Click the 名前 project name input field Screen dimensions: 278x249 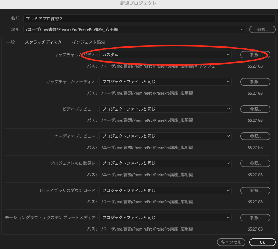tap(149, 18)
